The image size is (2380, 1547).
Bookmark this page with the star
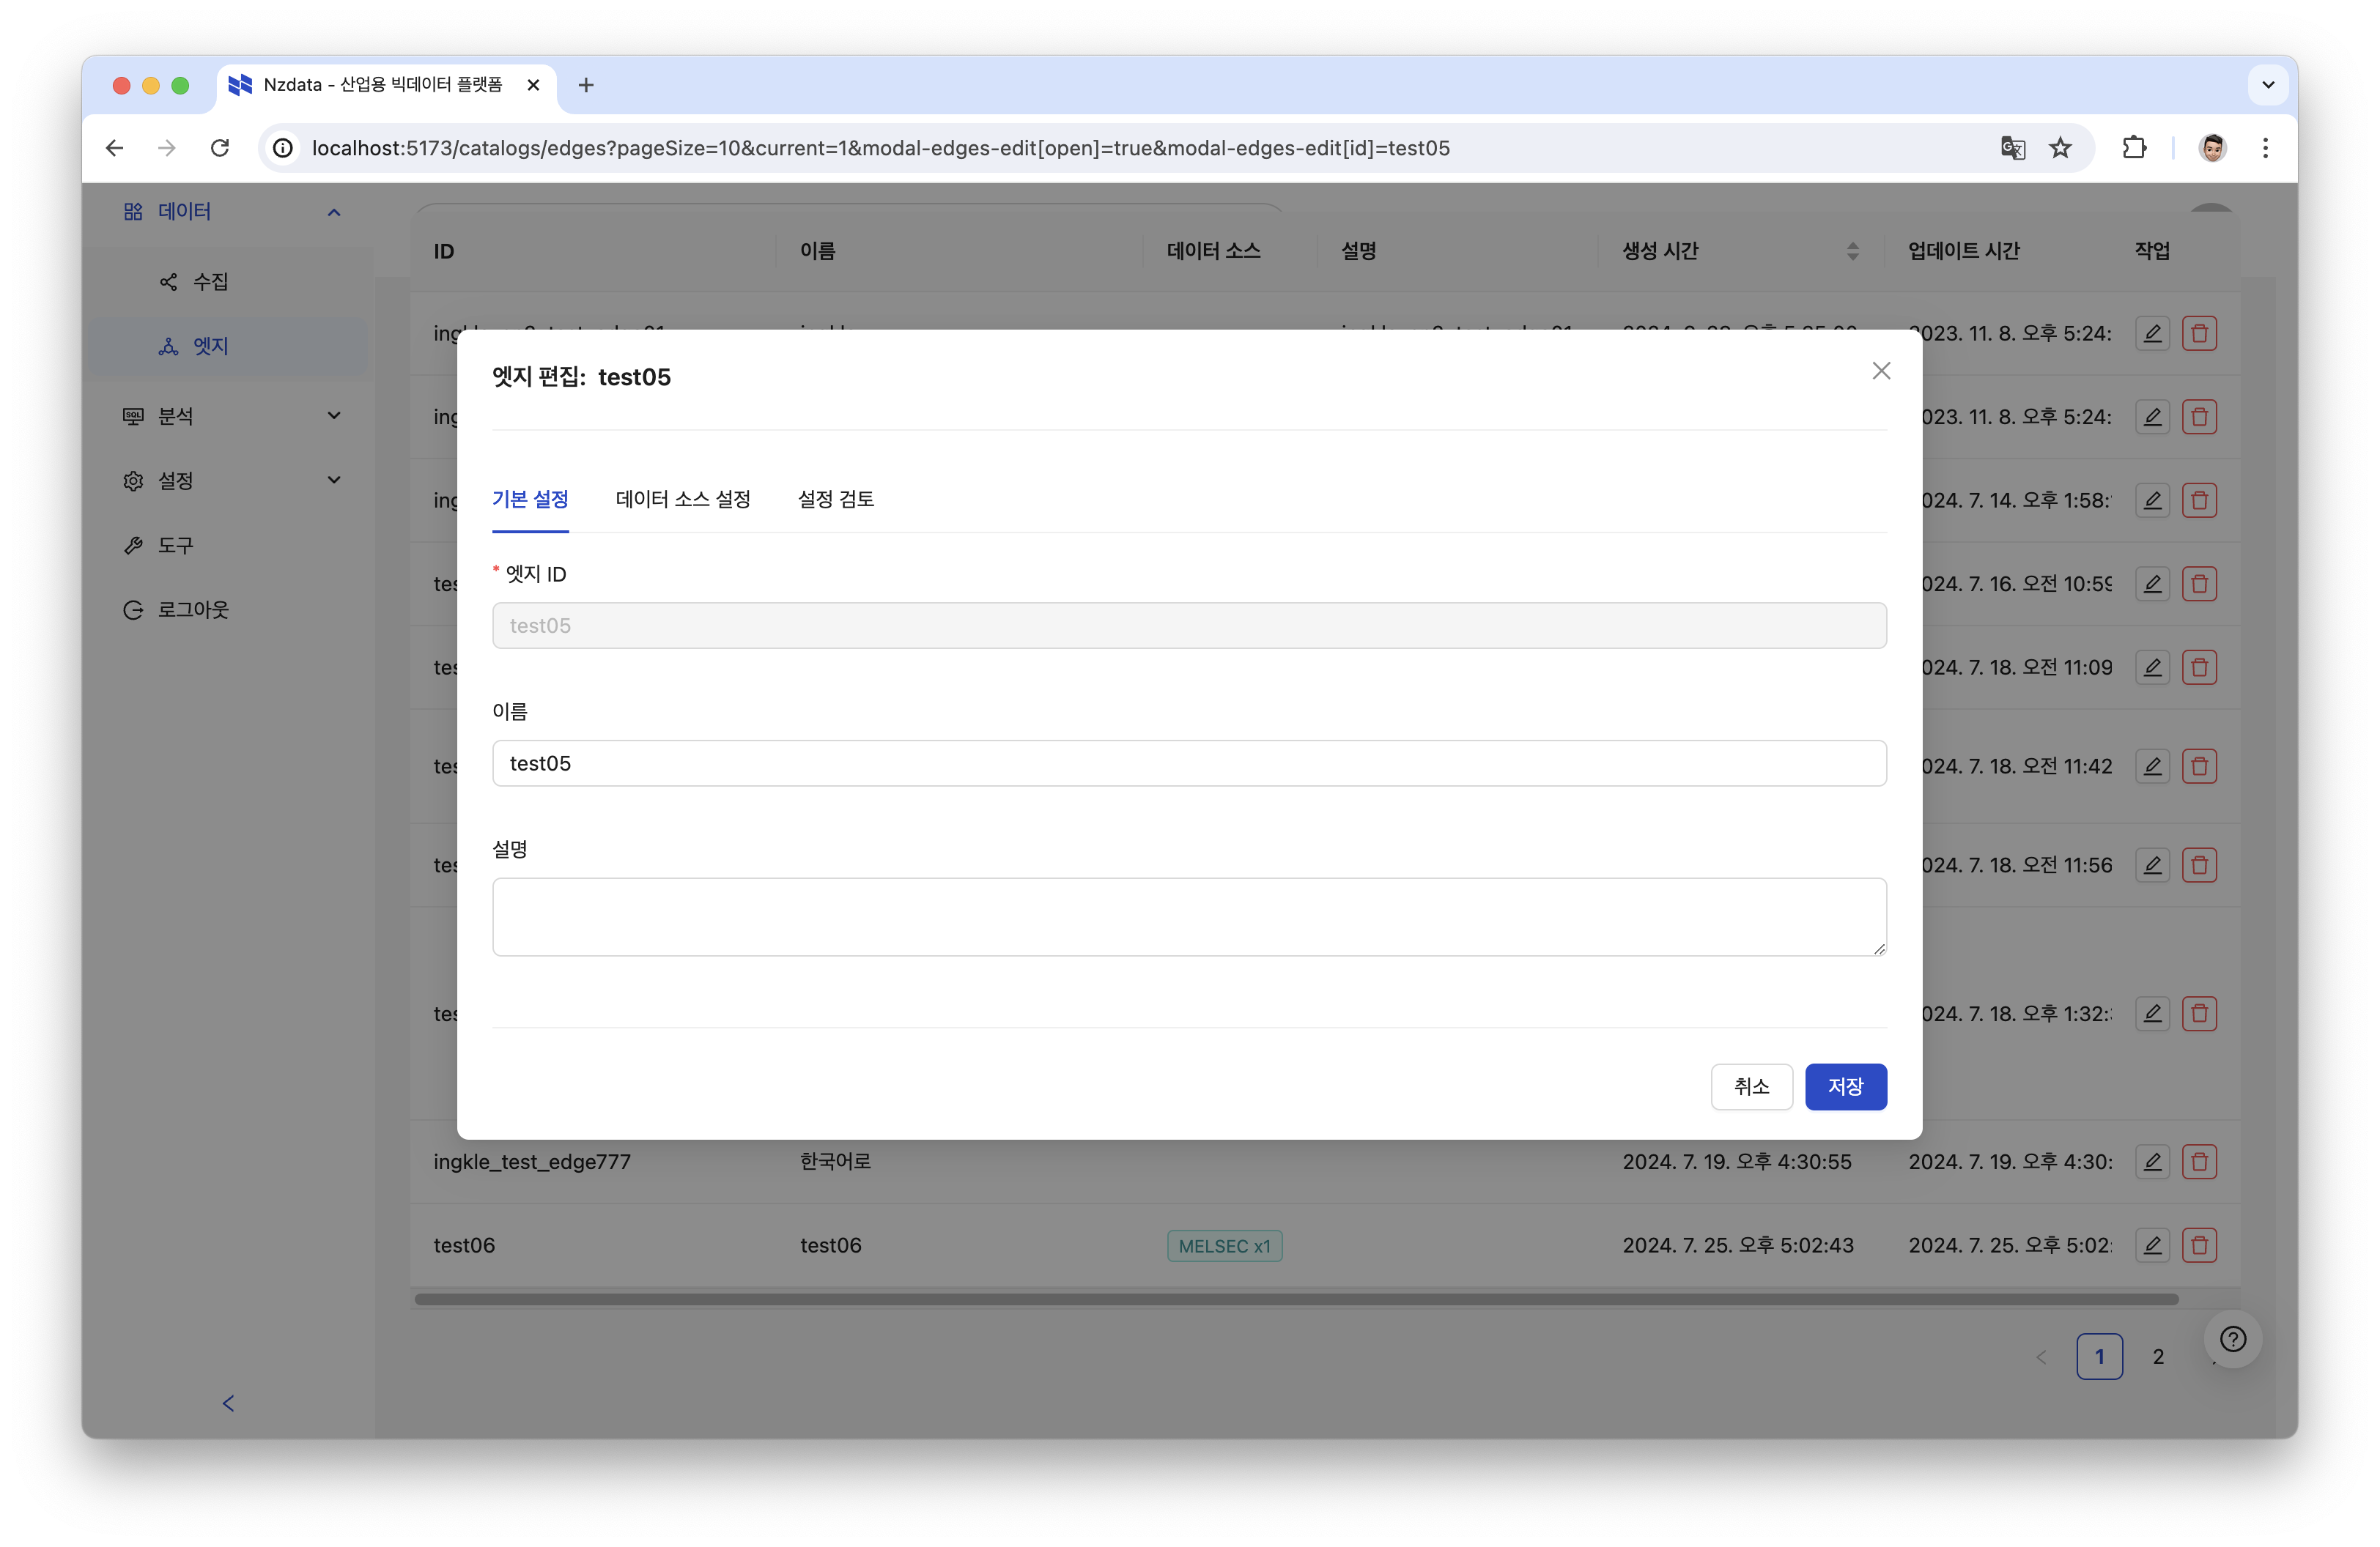coord(2060,148)
